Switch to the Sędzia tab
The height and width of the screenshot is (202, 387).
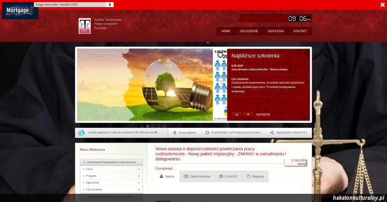point(167,176)
